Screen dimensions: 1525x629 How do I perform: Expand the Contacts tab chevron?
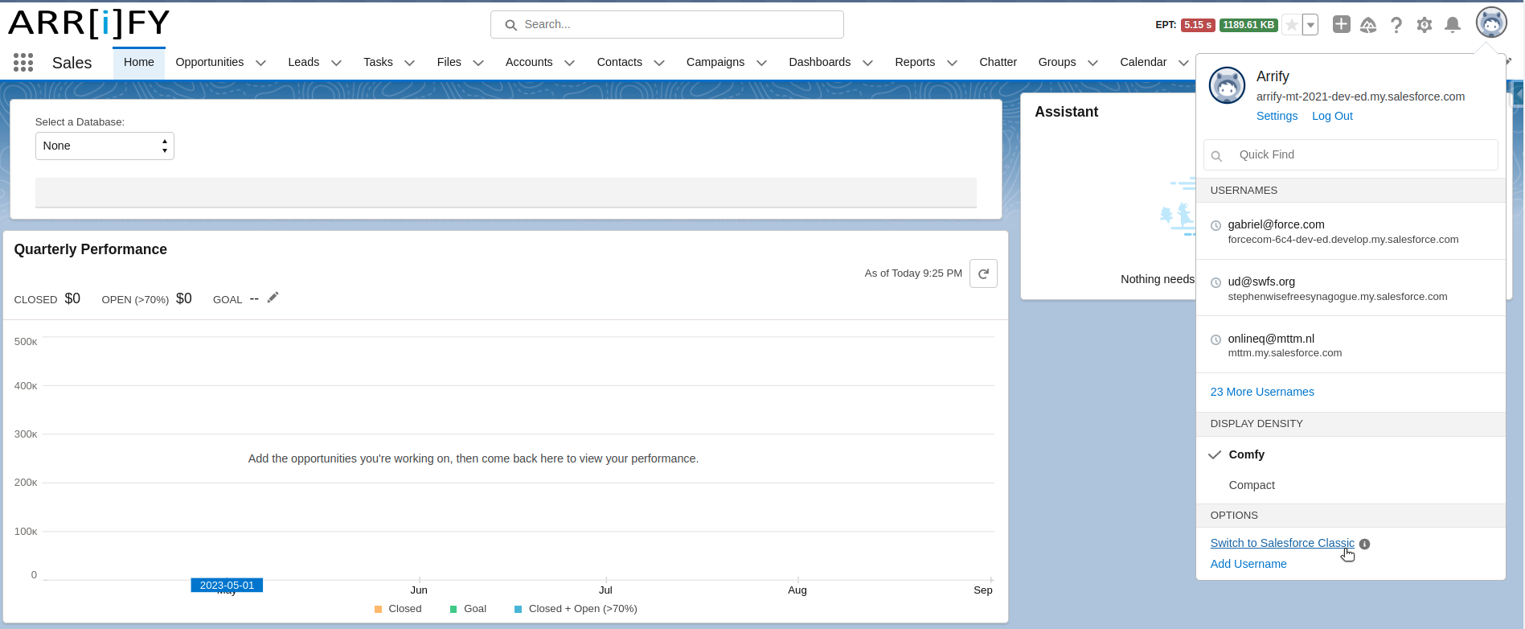coord(659,63)
